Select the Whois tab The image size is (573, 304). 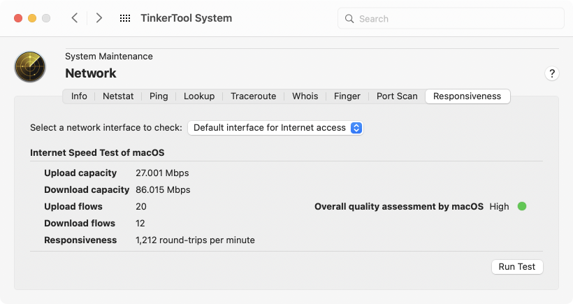pos(305,96)
